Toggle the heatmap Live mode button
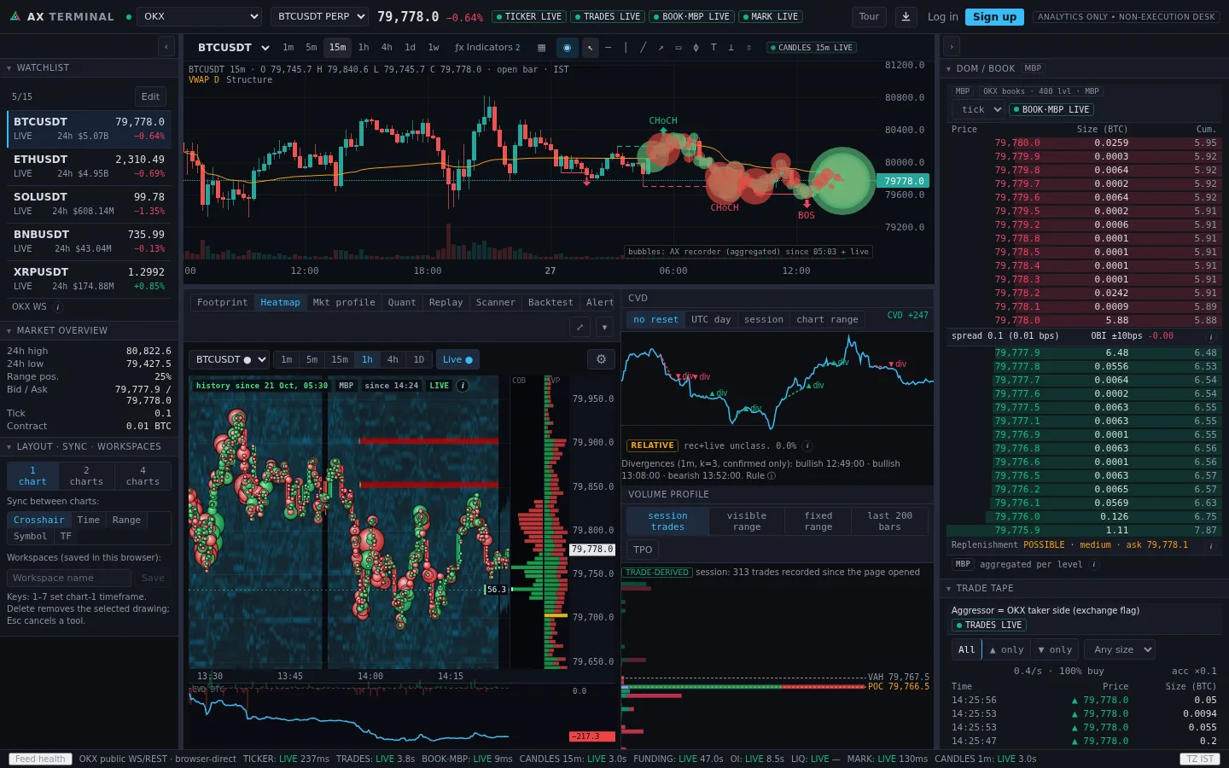 coord(457,359)
